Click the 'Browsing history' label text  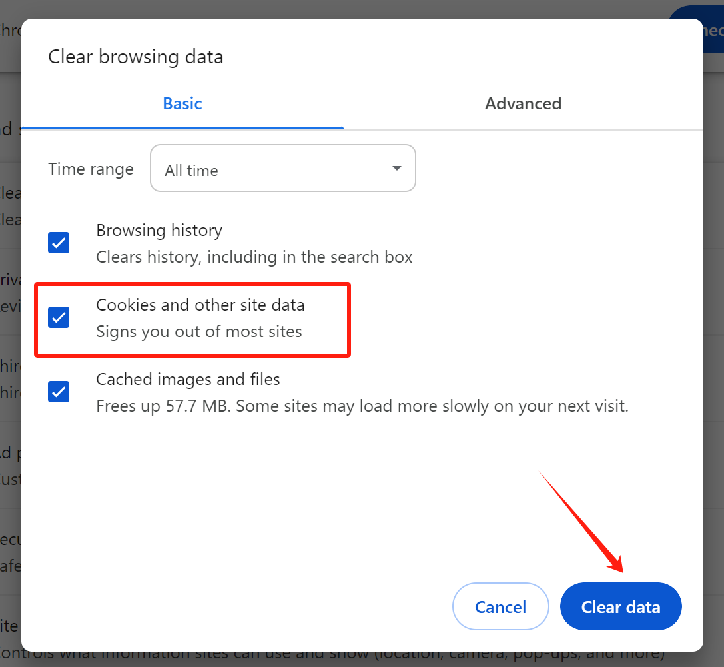pyautogui.click(x=159, y=231)
